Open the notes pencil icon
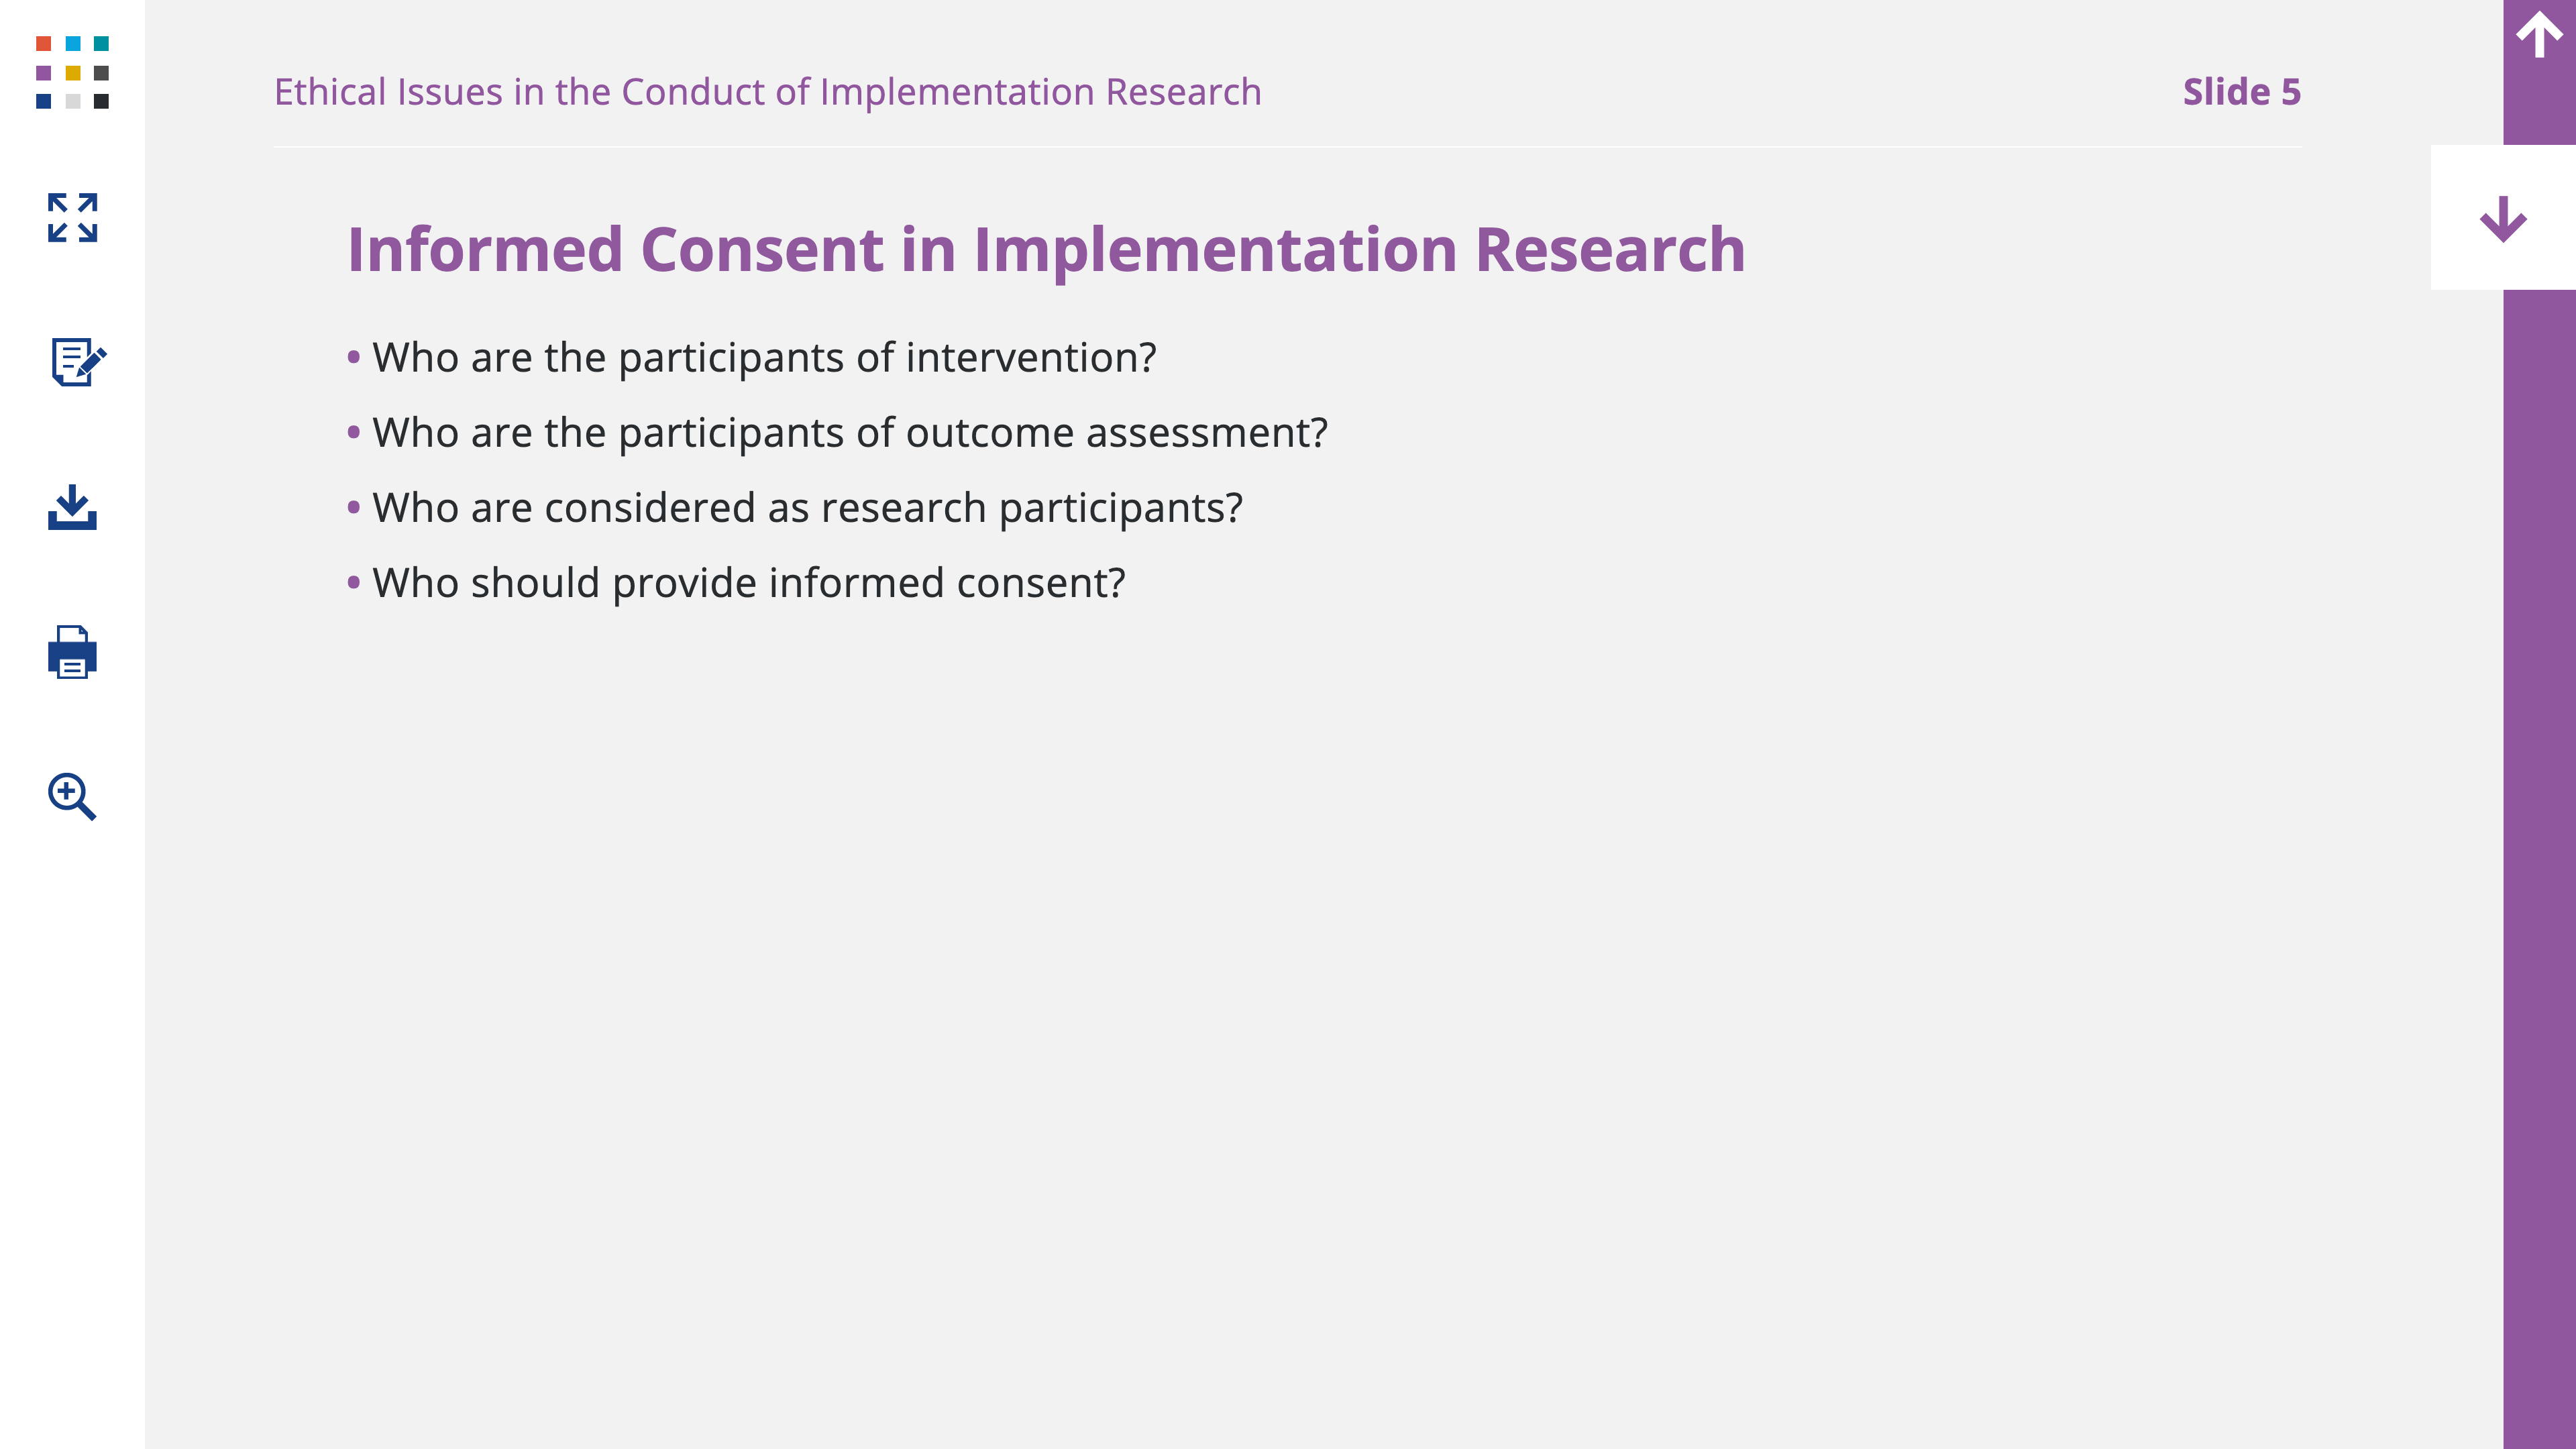This screenshot has height=1449, width=2576. click(78, 361)
